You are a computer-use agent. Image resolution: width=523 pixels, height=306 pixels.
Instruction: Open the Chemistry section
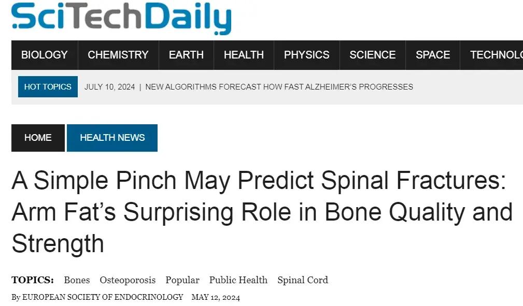tap(118, 55)
